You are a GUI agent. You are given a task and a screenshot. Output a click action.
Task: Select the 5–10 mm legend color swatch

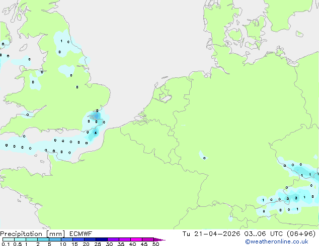point(55,239)
